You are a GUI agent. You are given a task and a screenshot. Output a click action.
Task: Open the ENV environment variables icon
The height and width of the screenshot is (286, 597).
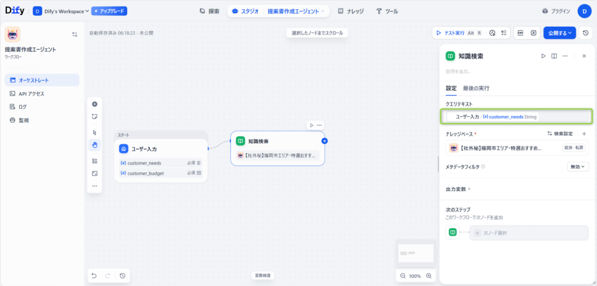(x=521, y=33)
